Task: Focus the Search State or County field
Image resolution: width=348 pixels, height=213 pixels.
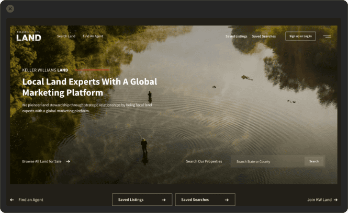Action: pyautogui.click(x=267, y=161)
